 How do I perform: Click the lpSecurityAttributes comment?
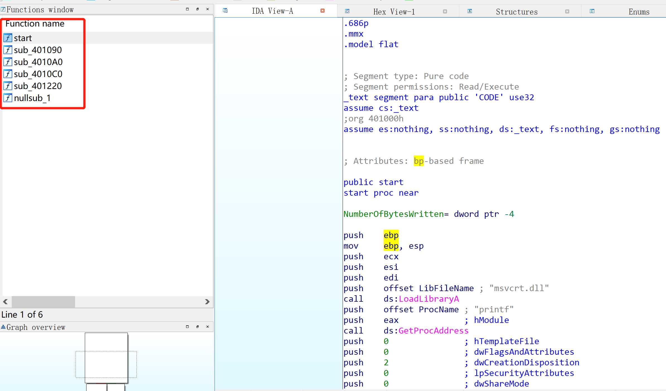tap(524, 373)
